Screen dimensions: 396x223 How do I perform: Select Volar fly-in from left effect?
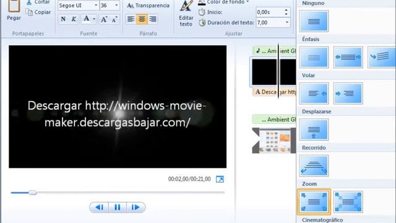coord(348,94)
